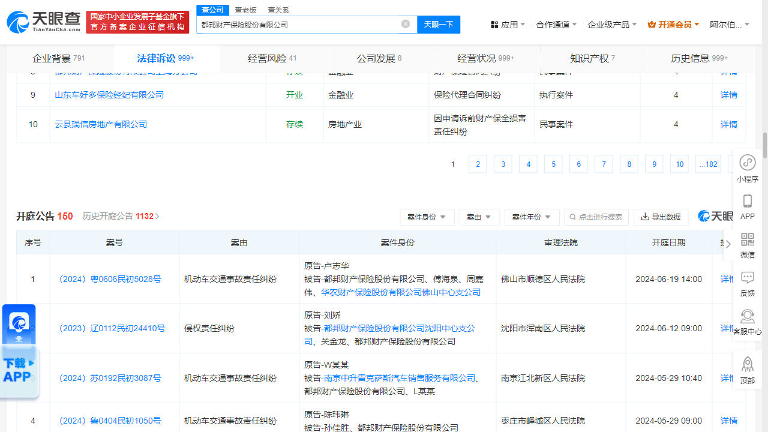Click the APP phone icon in right sidebar

click(747, 207)
